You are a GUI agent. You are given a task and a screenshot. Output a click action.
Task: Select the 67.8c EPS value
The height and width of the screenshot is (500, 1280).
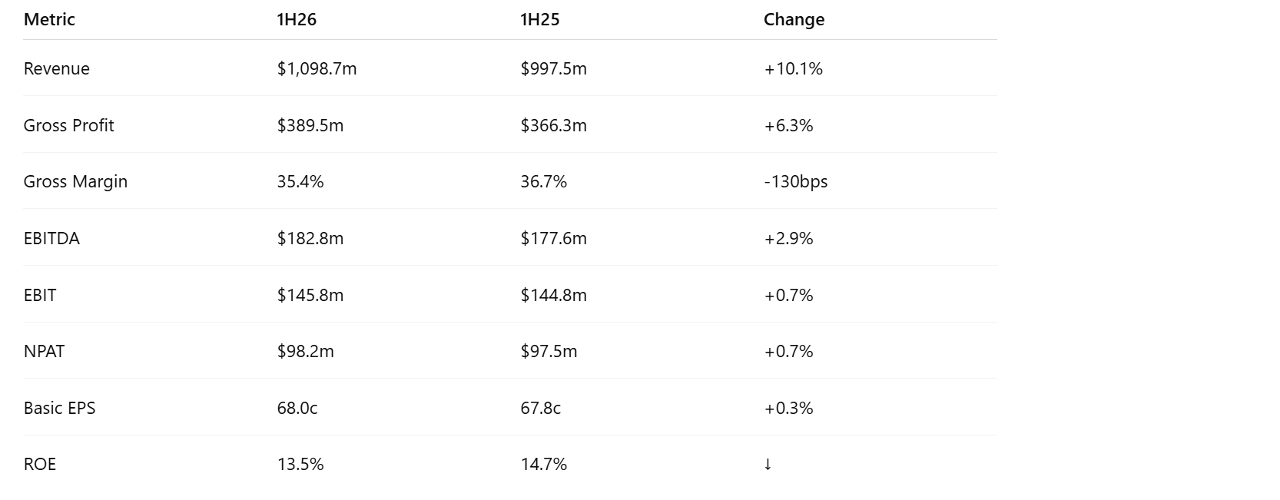click(x=540, y=409)
